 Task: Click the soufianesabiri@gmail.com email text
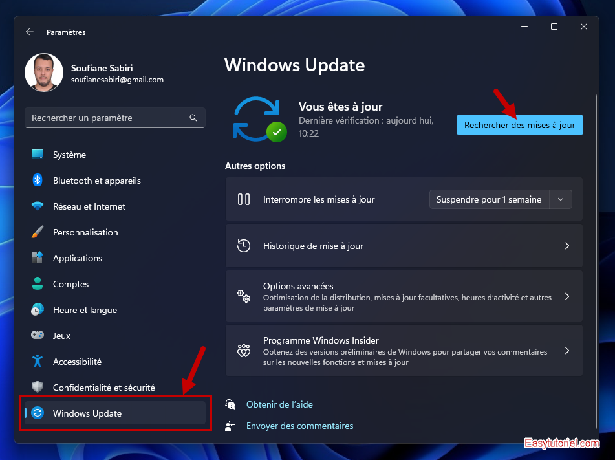pyautogui.click(x=117, y=80)
